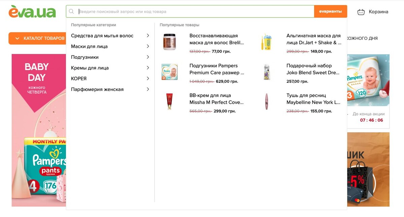The image size is (404, 217).
Task: Click the eva.ua logo
Action: pos(32,11)
